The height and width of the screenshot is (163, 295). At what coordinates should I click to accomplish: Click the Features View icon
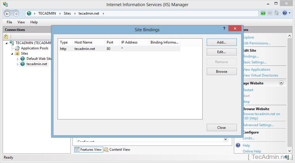point(77,150)
